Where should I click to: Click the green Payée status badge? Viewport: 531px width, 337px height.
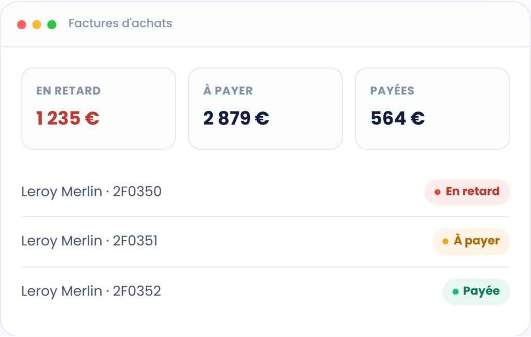(476, 291)
